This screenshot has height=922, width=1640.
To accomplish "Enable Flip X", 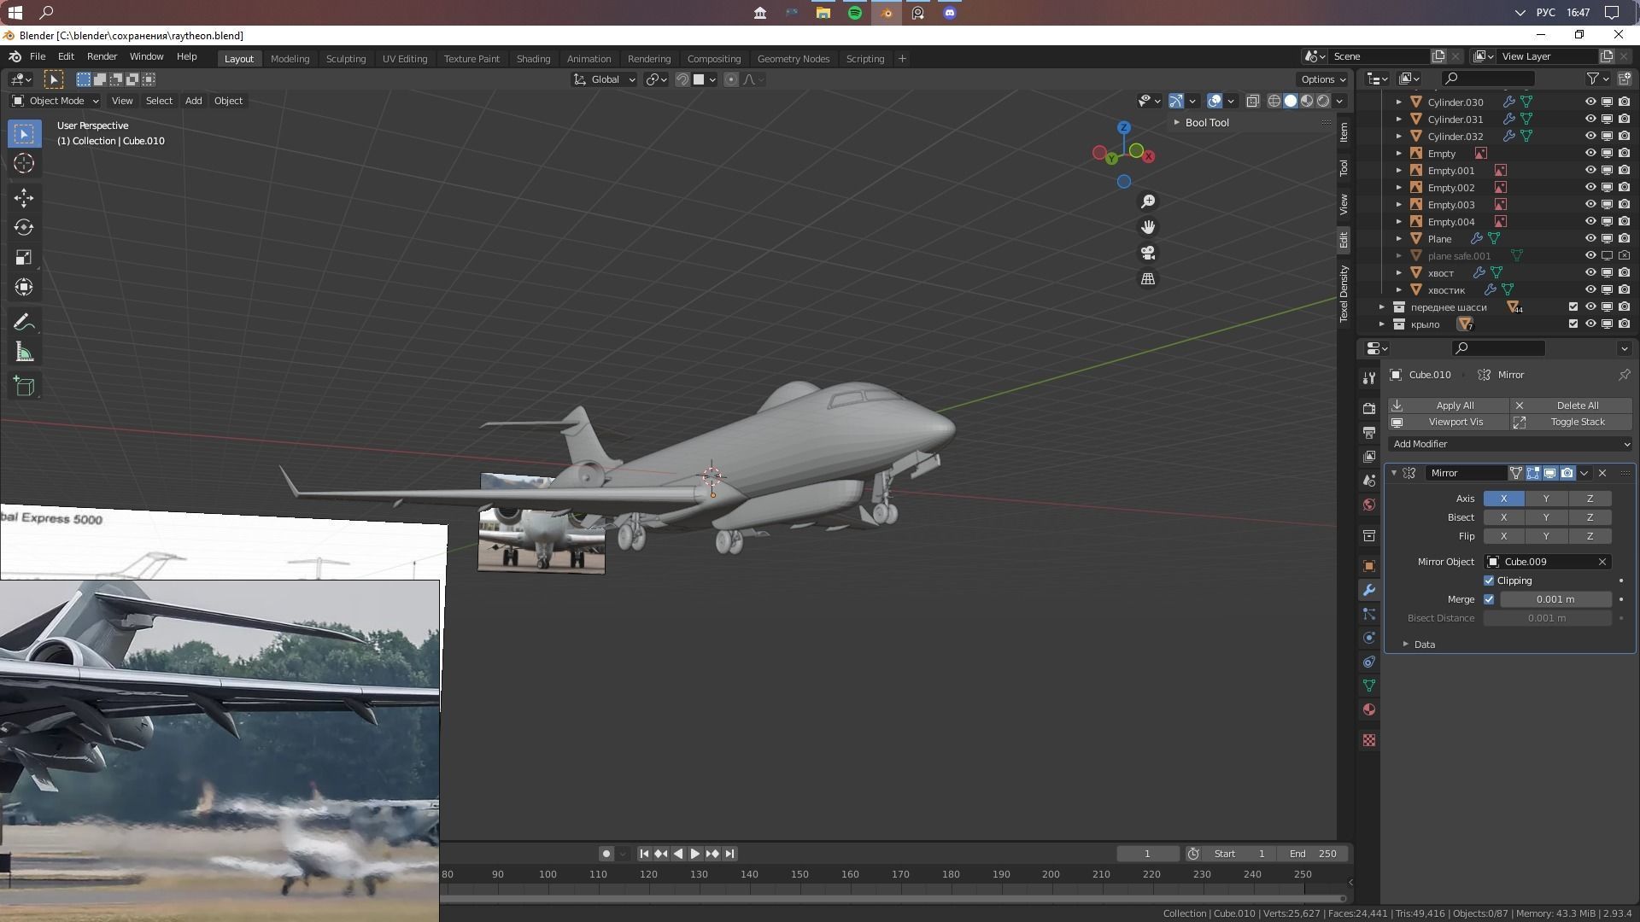I will [1503, 536].
